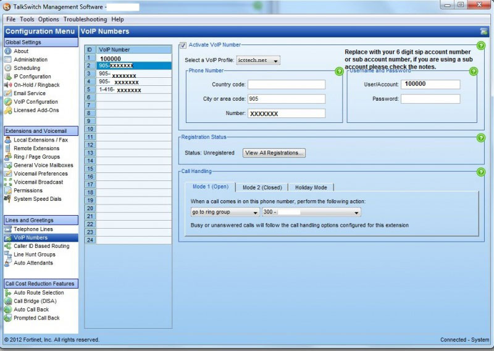Select the On-Hold / Ringback icon
This screenshot has height=351, width=494.
(x=8, y=85)
